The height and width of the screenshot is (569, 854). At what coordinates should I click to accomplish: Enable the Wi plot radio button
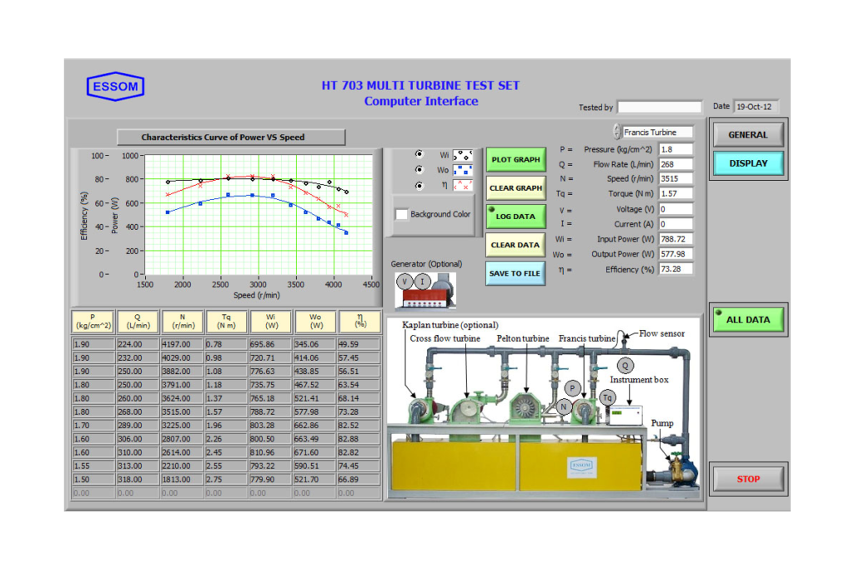419,155
